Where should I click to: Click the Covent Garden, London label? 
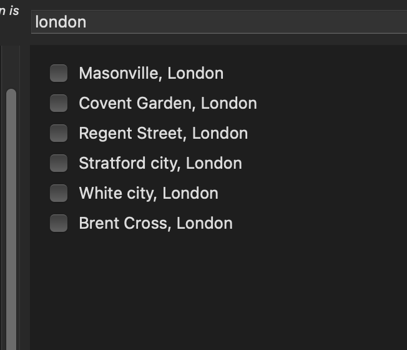[167, 103]
